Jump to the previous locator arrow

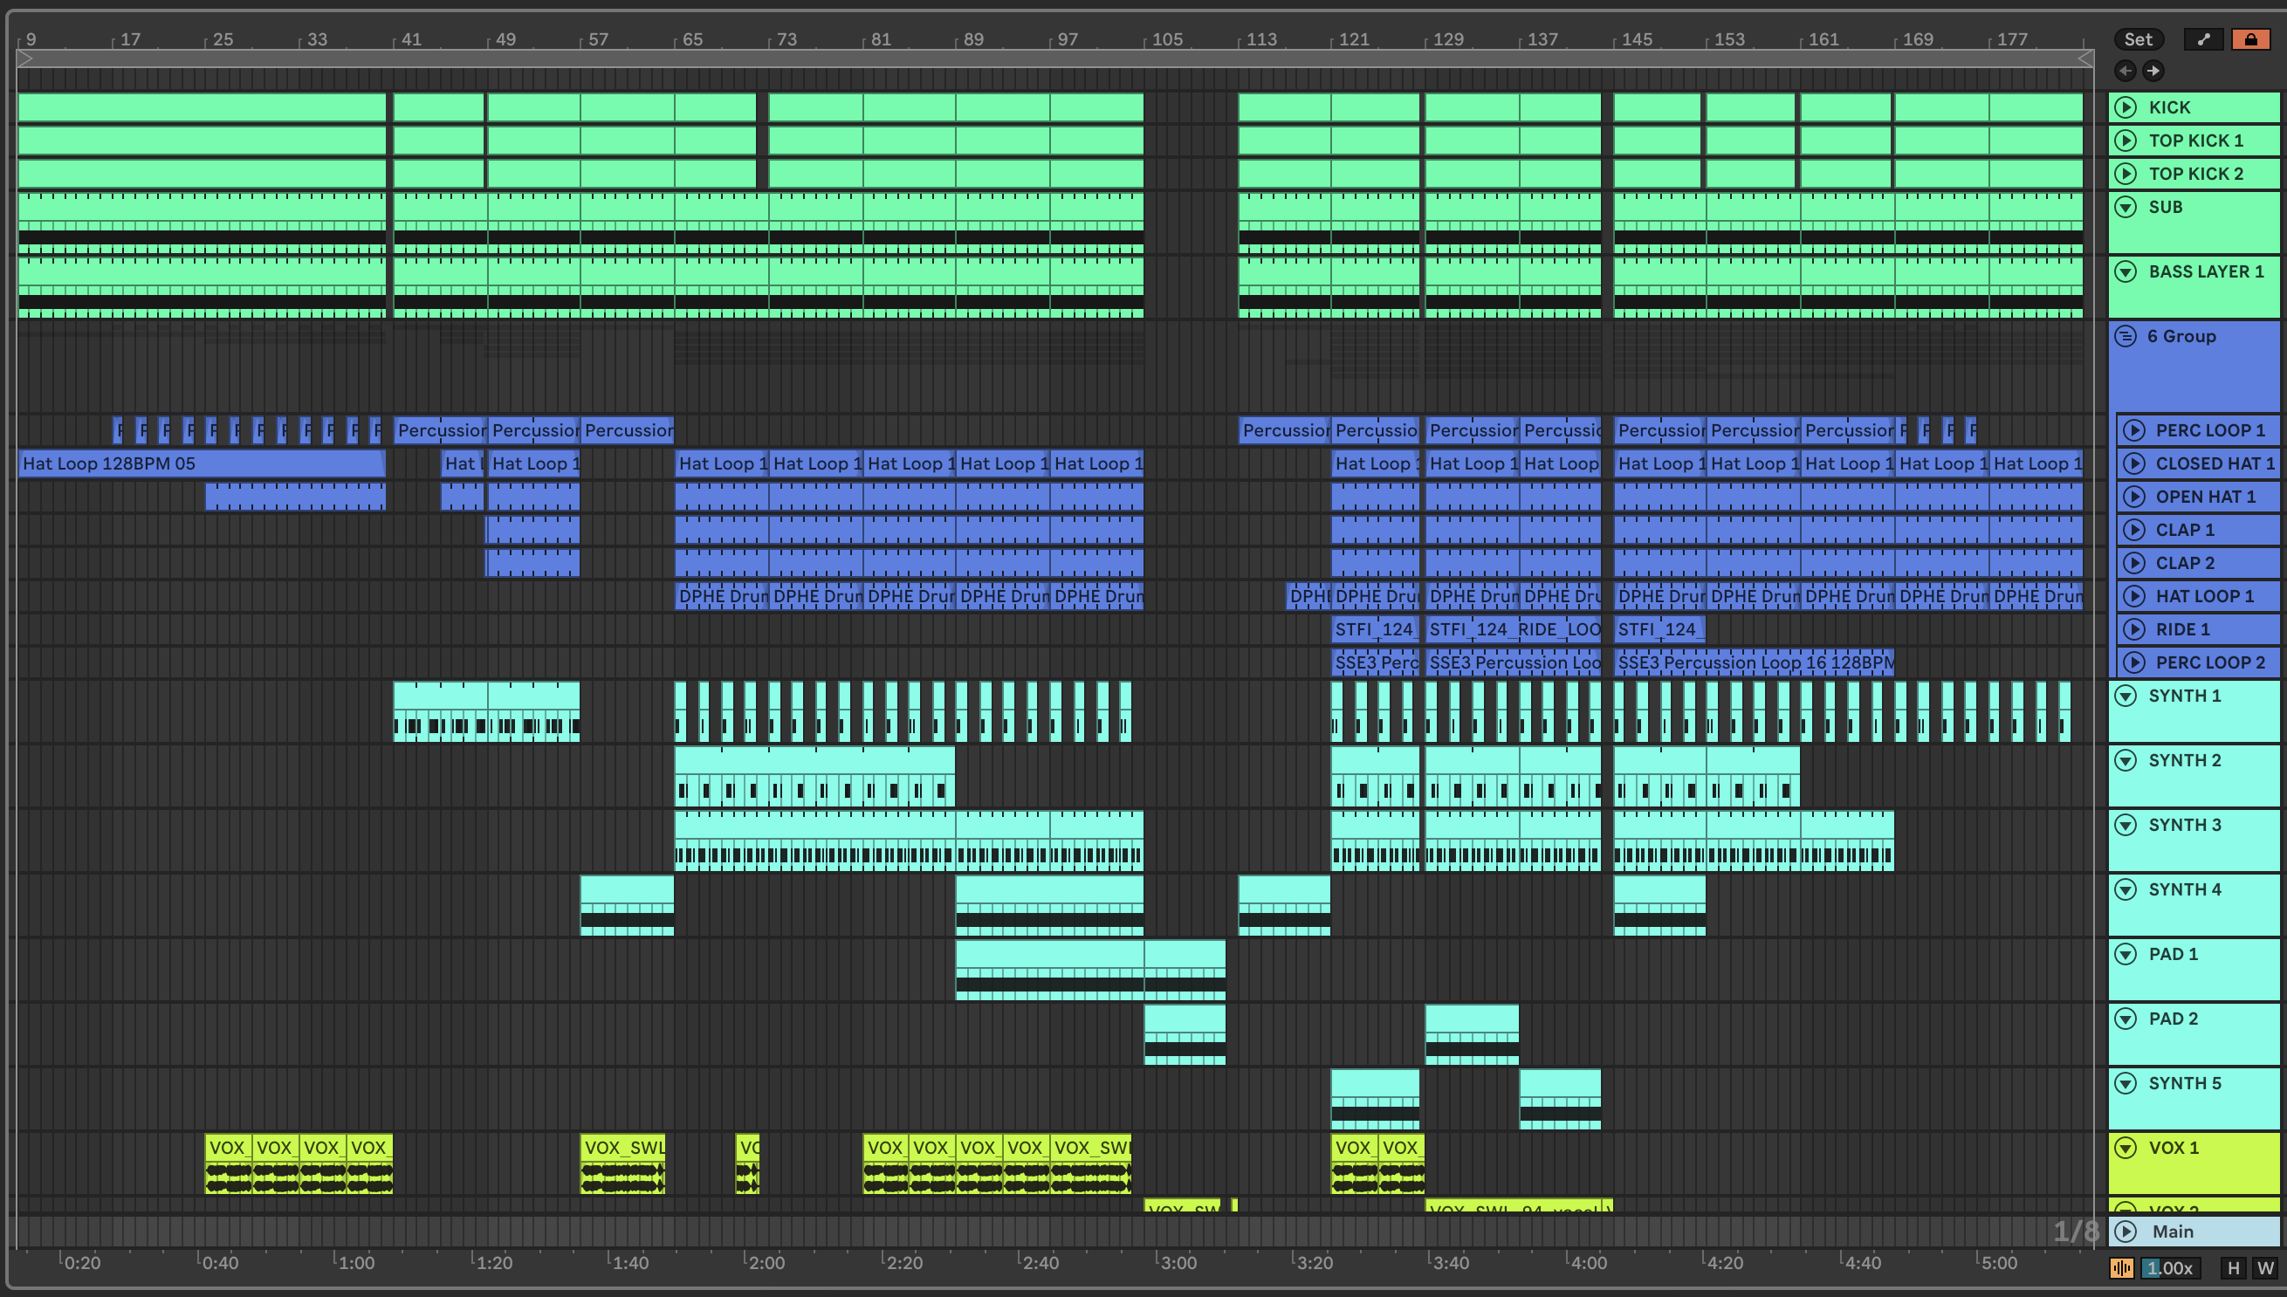[x=2125, y=71]
